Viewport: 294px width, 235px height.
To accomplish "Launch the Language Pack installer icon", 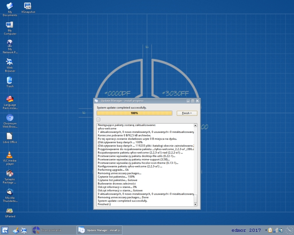I will 10,102.
